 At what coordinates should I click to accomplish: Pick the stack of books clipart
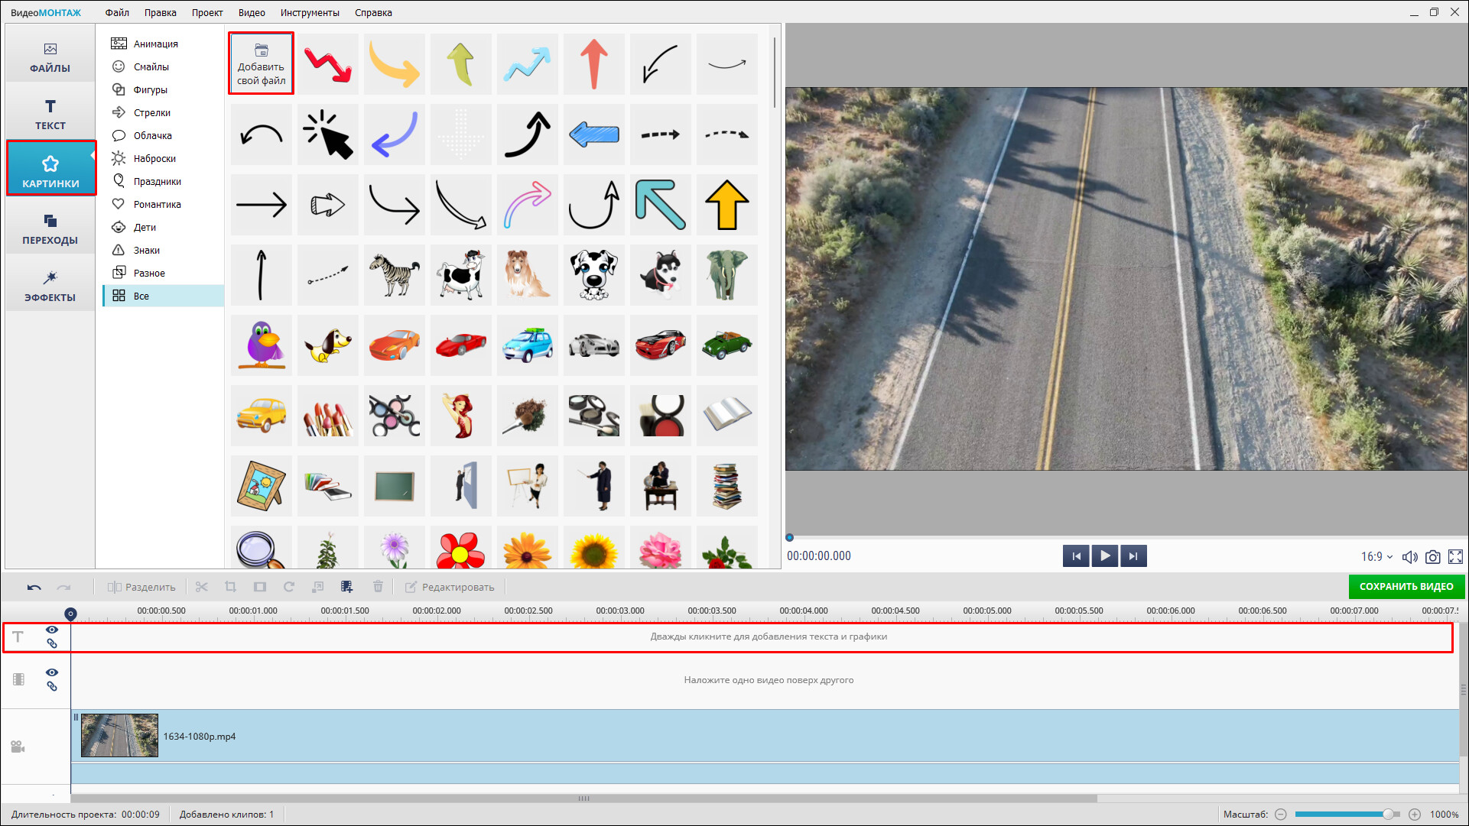tap(727, 486)
